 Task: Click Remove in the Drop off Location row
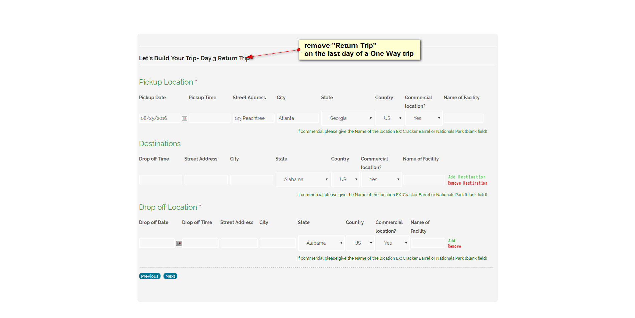point(454,246)
